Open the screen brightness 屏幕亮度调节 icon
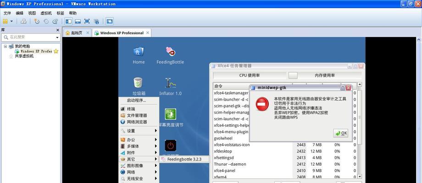 (x=170, y=118)
